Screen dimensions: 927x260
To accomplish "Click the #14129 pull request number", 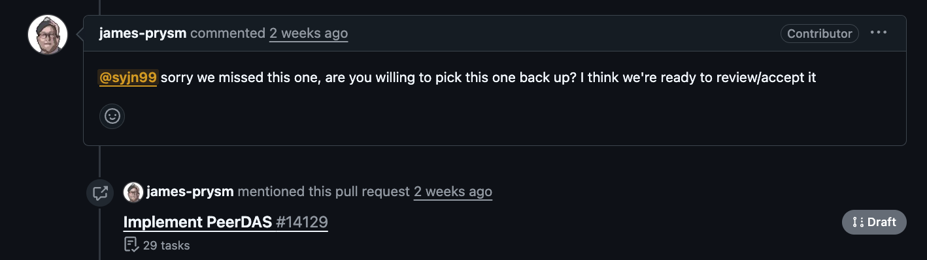I will click(301, 222).
